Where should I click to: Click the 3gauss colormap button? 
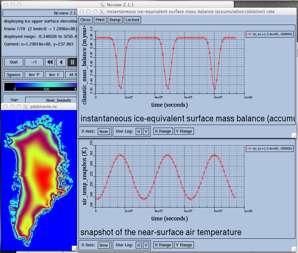[x=14, y=75]
